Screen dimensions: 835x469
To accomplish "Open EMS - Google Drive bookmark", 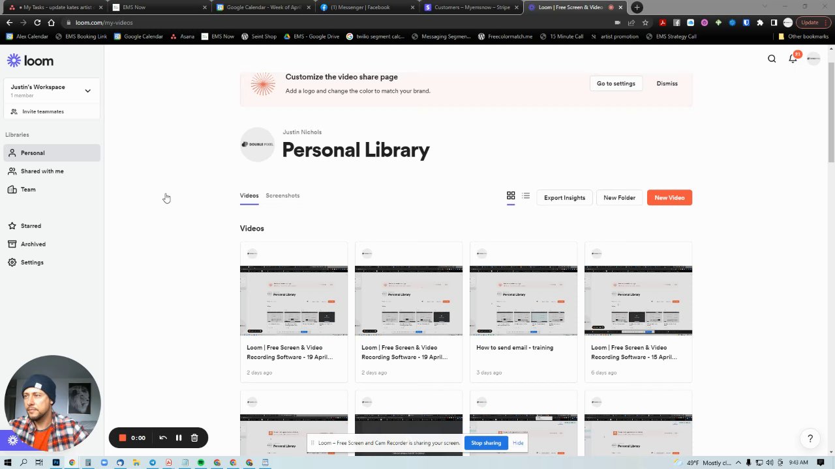I will point(311,36).
